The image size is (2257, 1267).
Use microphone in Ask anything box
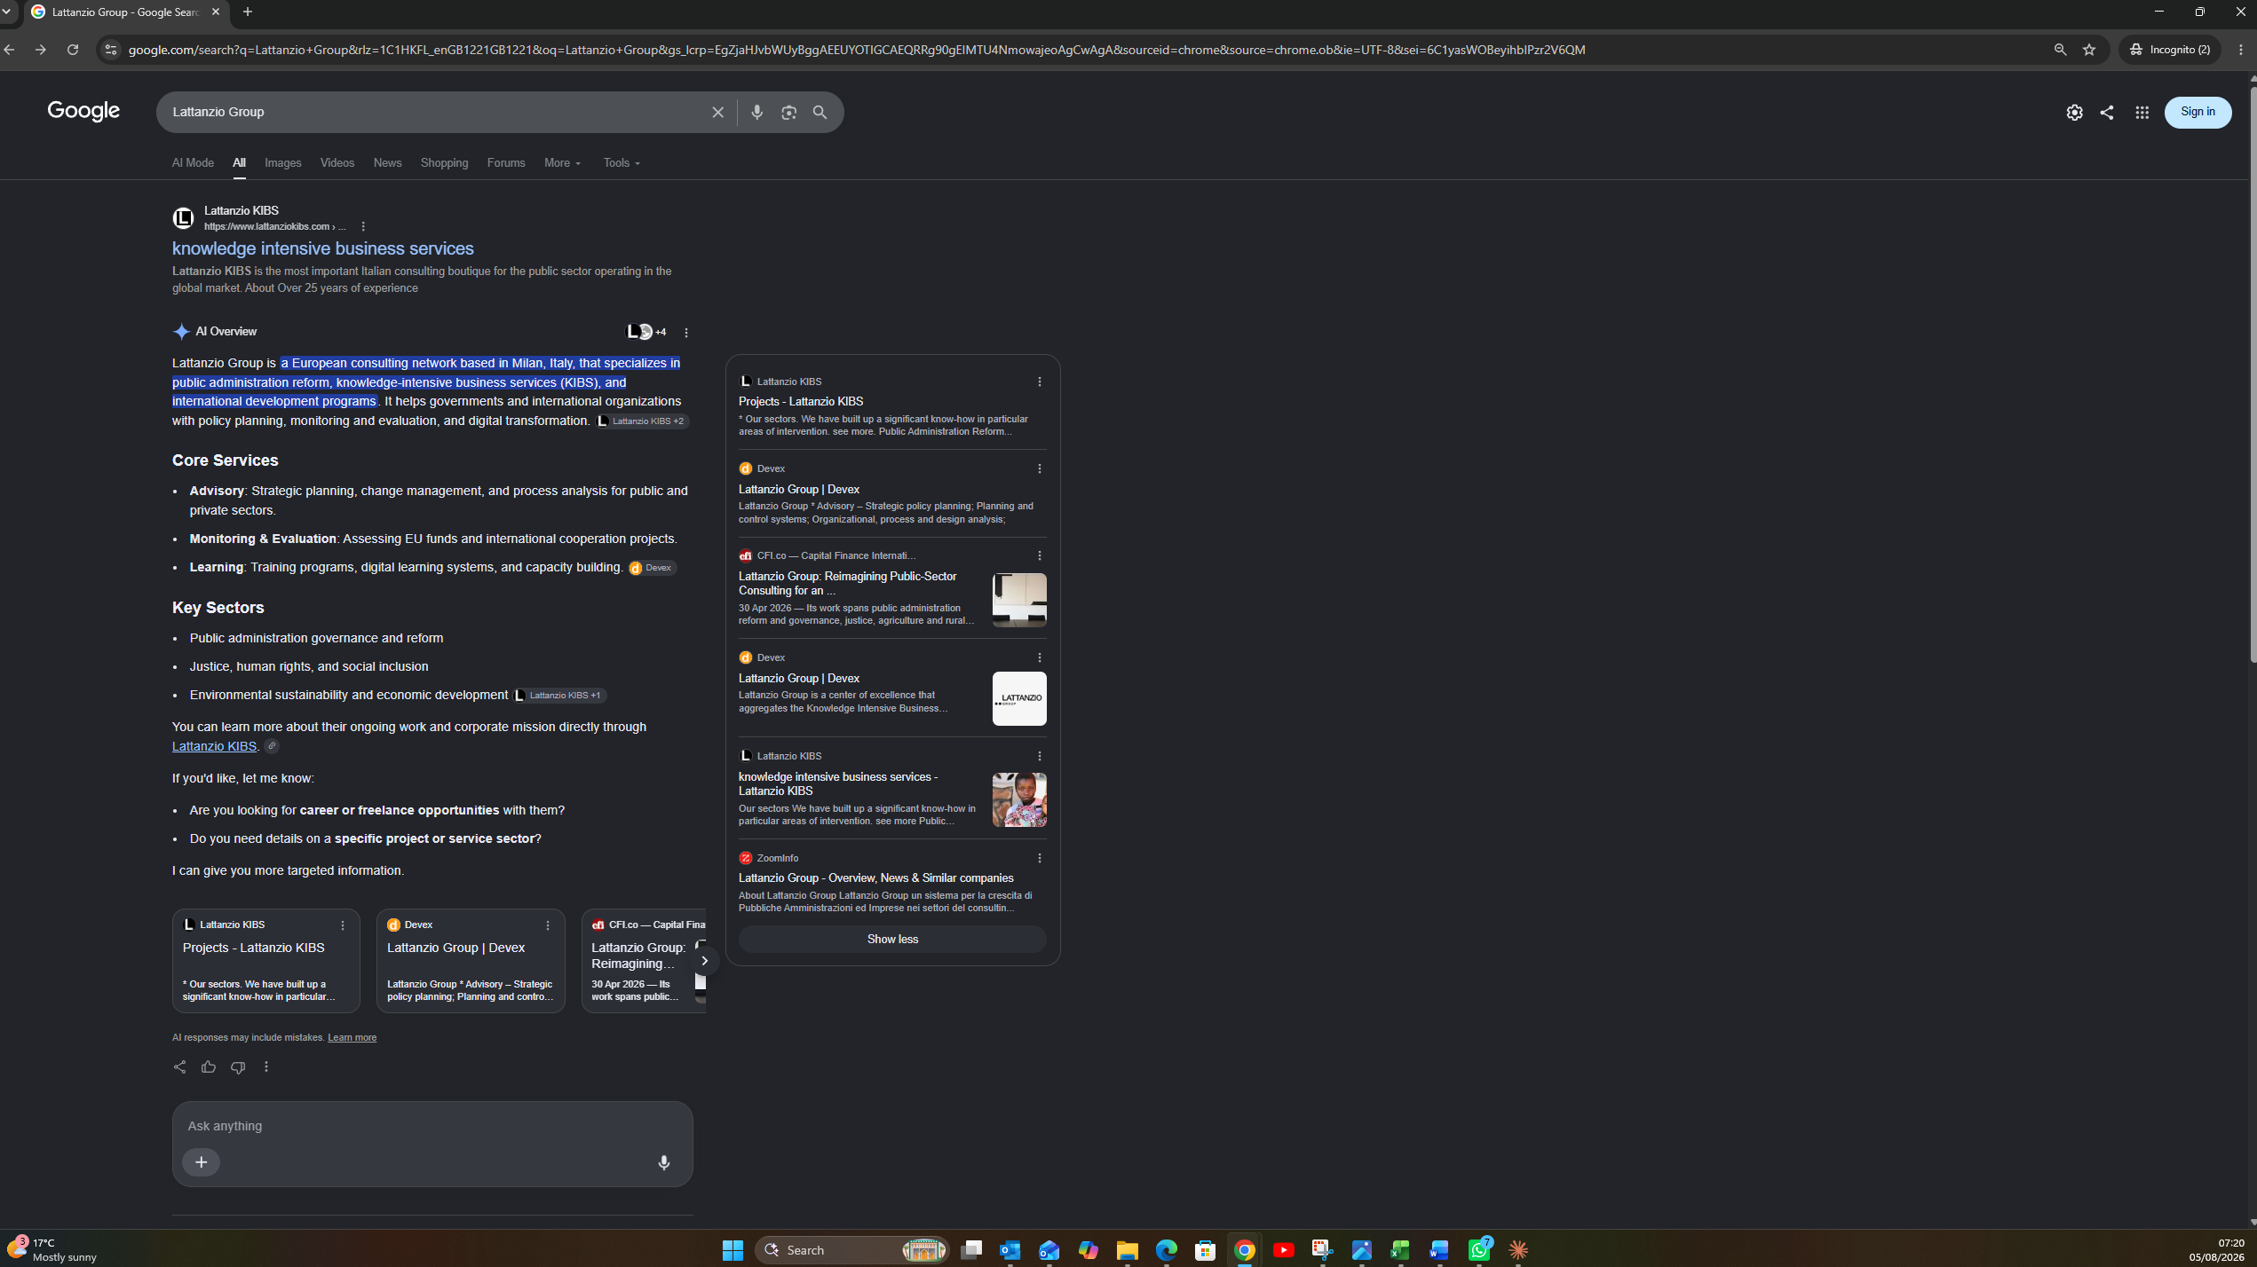click(x=664, y=1162)
